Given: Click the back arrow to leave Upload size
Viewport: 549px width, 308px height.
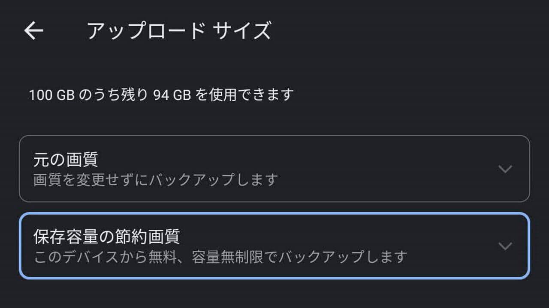Looking at the screenshot, I should pyautogui.click(x=33, y=30).
